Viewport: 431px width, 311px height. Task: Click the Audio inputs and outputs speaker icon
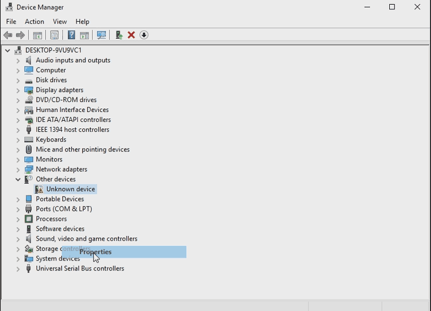pyautogui.click(x=29, y=60)
